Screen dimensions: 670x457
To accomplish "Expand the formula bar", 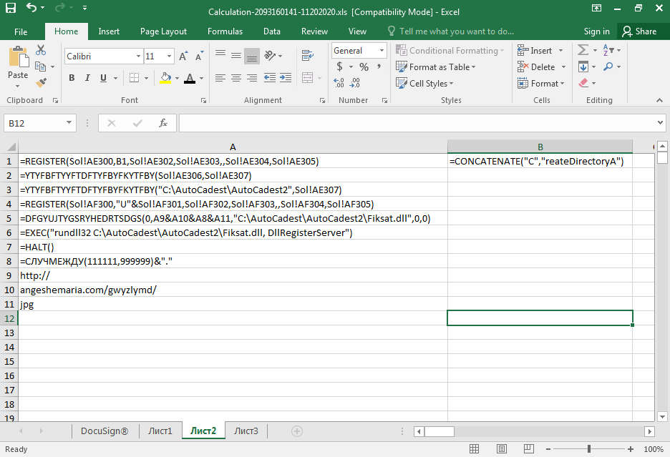I will 661,123.
